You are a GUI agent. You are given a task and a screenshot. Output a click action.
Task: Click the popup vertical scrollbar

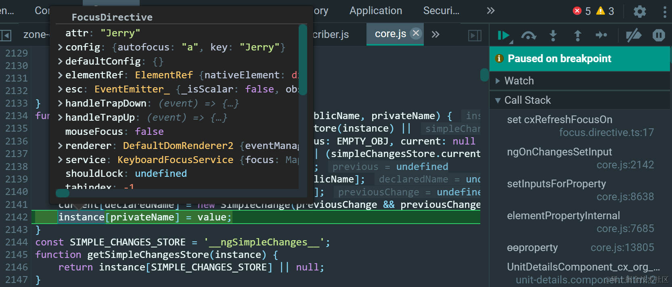click(303, 60)
